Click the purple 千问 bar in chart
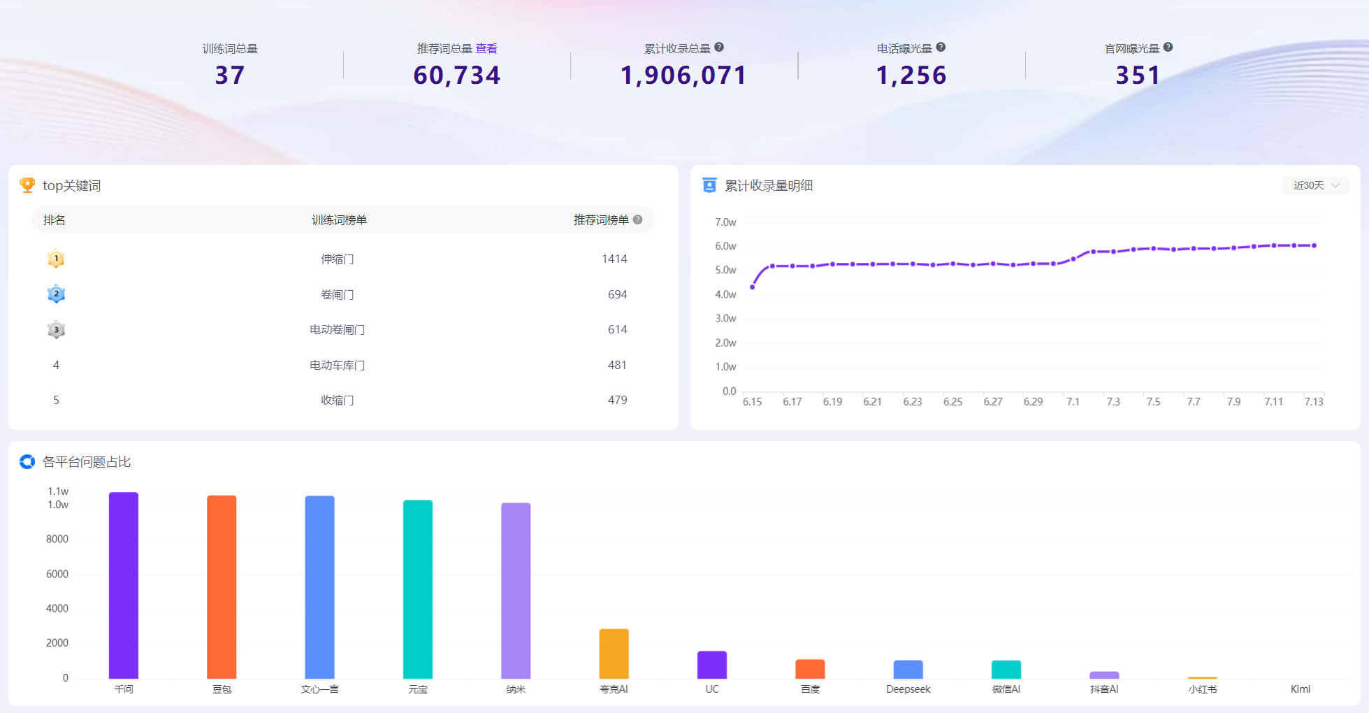Viewport: 1369px width, 713px height. (124, 585)
